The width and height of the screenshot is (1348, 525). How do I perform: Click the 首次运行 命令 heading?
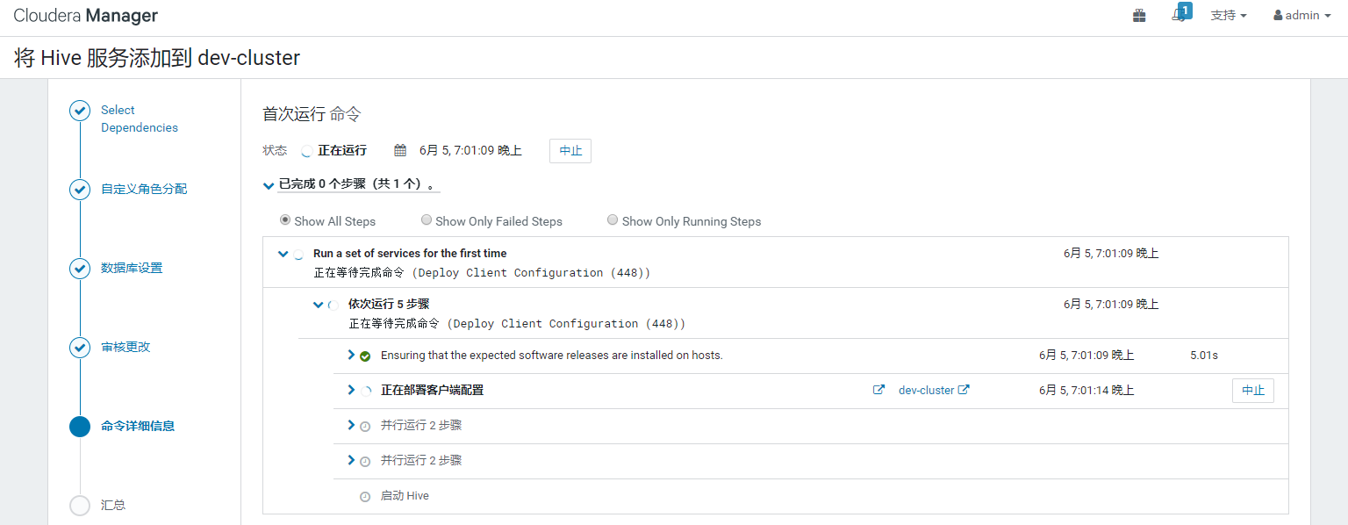pyautogui.click(x=312, y=114)
